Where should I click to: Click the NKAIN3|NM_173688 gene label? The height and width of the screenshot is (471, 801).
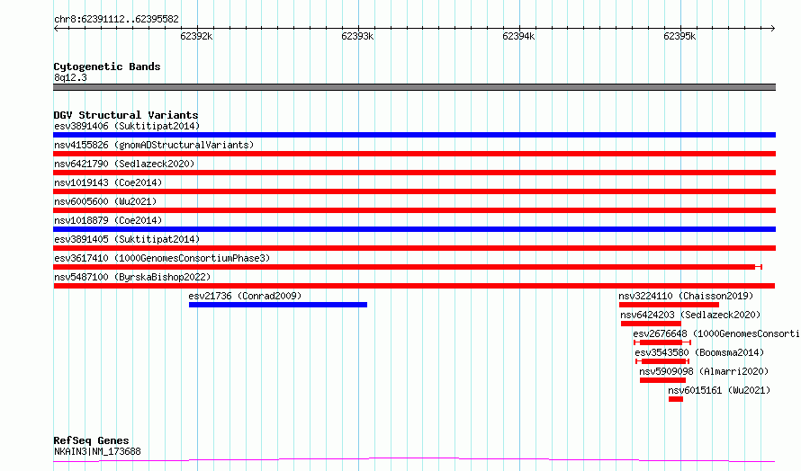coord(97,451)
